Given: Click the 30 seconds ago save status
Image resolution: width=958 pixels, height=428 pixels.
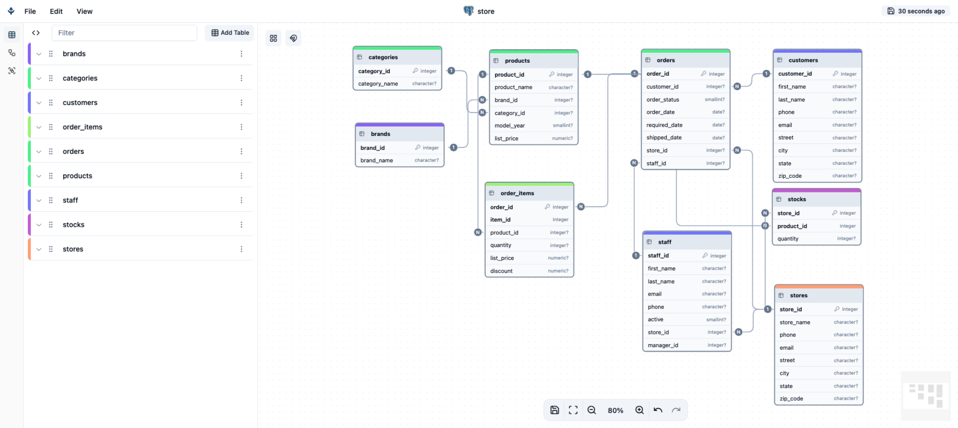Looking at the screenshot, I should click(916, 11).
